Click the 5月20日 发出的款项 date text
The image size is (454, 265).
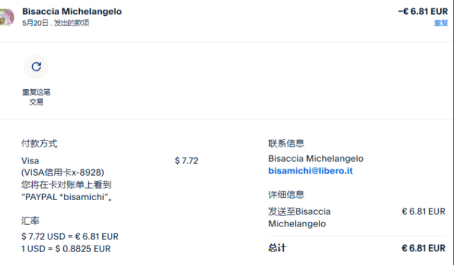click(56, 23)
